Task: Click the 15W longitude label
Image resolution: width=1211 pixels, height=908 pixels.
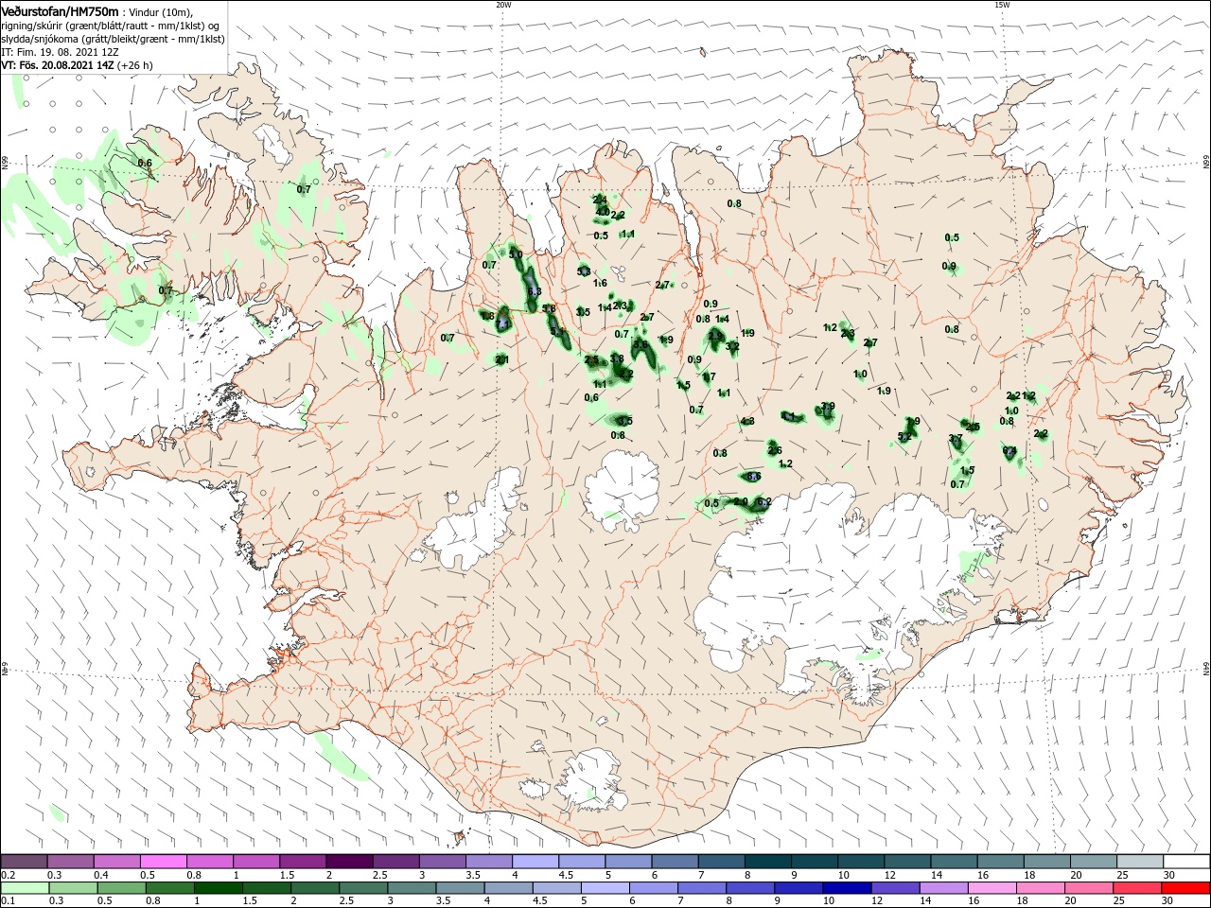Action: point(1002,5)
